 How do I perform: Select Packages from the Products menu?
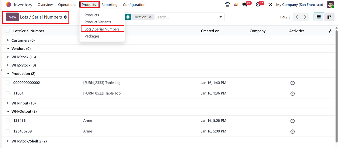[x=92, y=36]
